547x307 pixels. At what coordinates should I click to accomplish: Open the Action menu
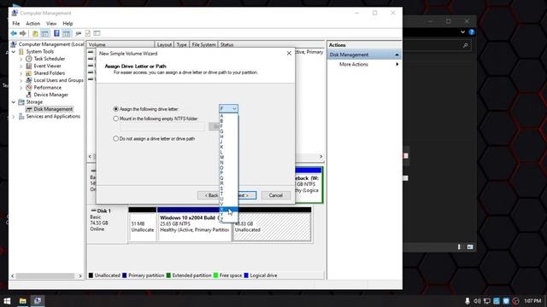click(32, 23)
